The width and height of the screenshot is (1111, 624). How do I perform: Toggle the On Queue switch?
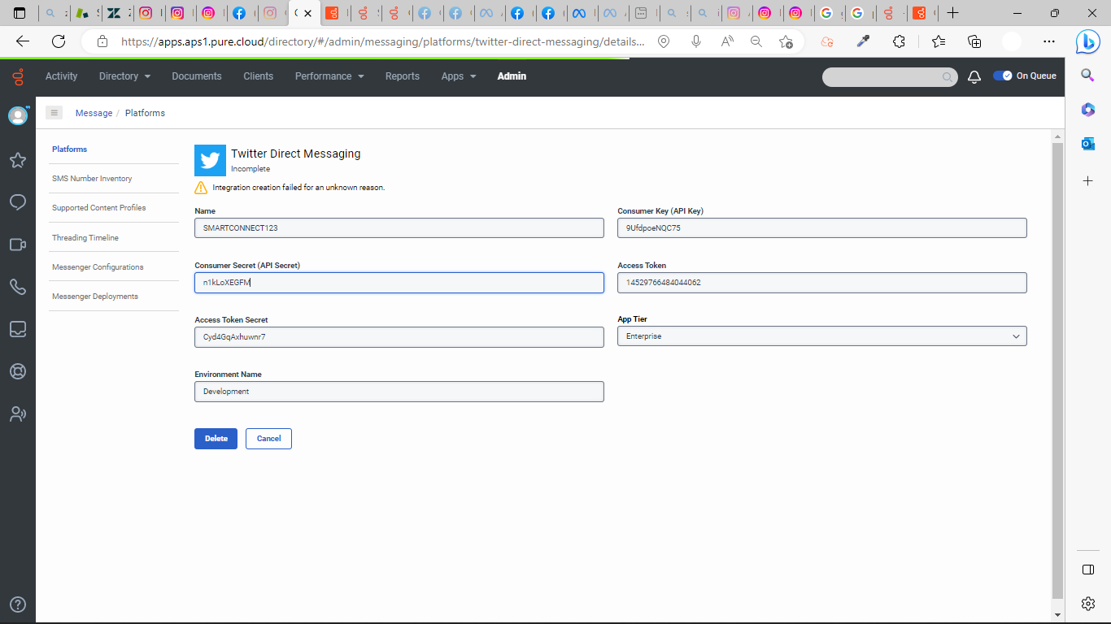coord(1003,76)
